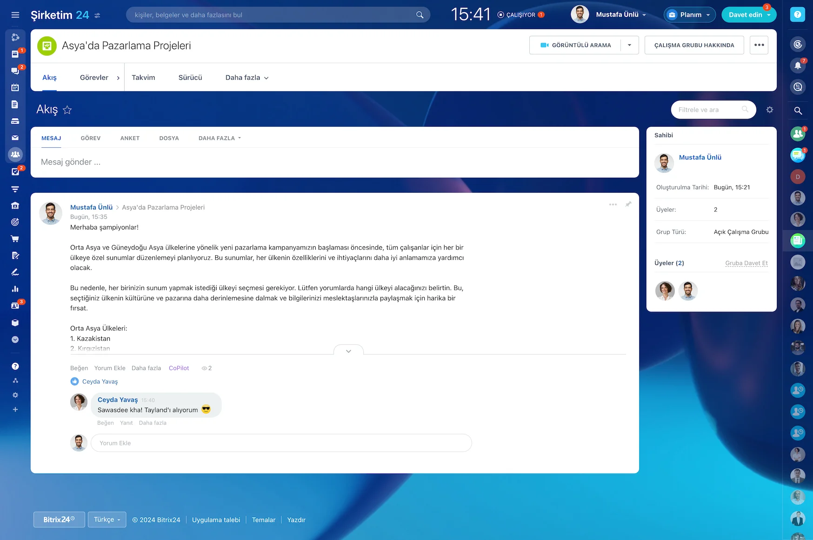Select the GÖREV post type tab
The width and height of the screenshot is (813, 540).
pyautogui.click(x=91, y=138)
